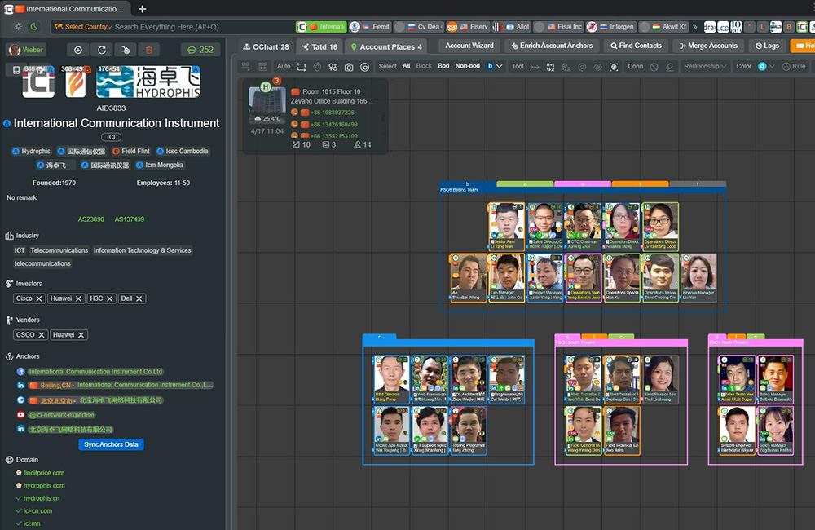Image resolution: width=815 pixels, height=530 pixels.
Task: Delete account using the trash icon
Action: [x=148, y=50]
